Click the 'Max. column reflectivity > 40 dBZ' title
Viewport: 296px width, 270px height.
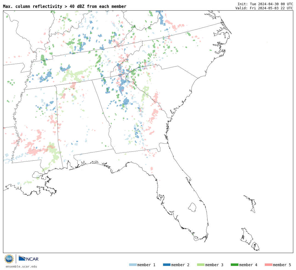tap(65, 6)
